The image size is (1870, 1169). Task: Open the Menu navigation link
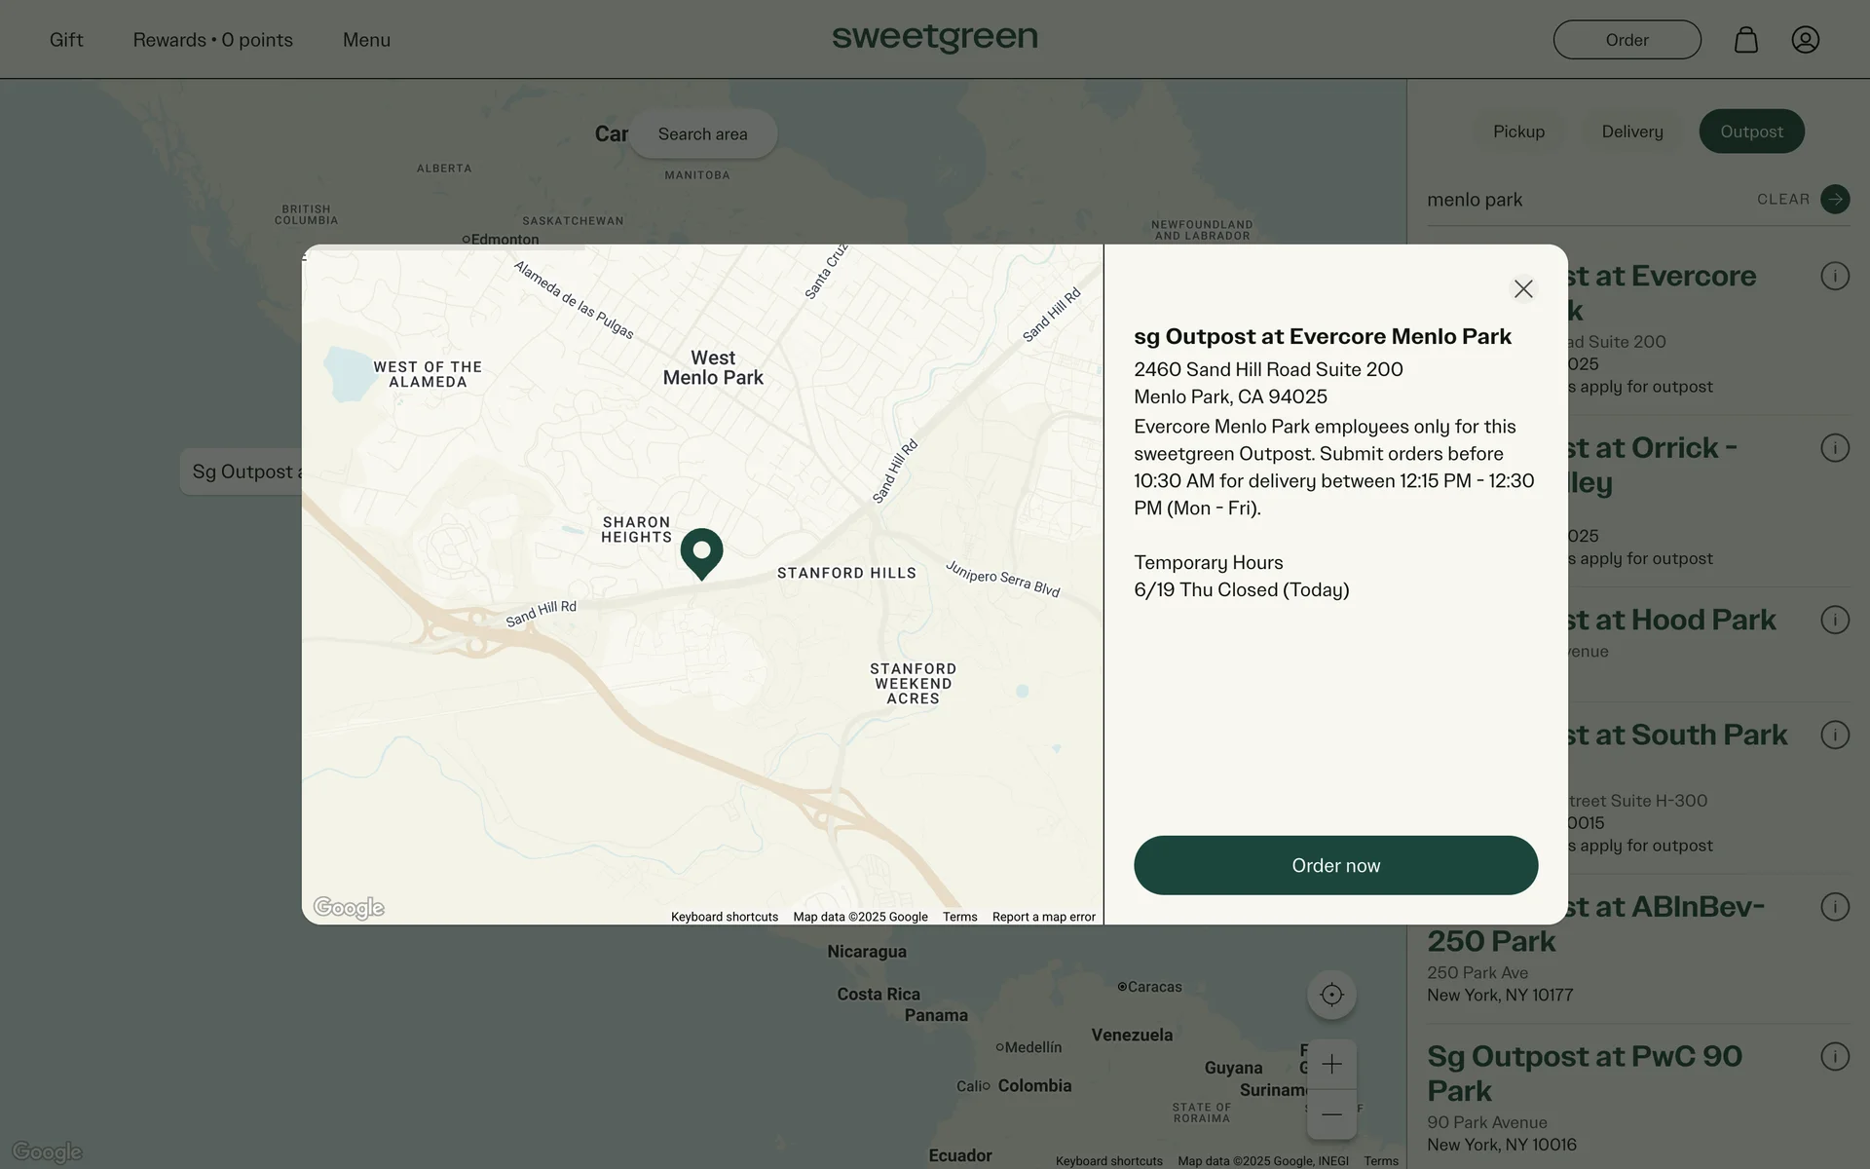pos(366,40)
